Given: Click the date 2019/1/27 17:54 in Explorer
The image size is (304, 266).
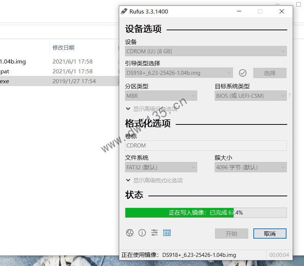Looking at the screenshot, I should click(x=74, y=81).
